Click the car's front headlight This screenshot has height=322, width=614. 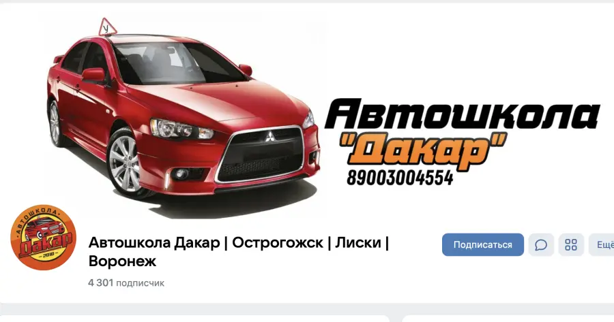click(x=181, y=129)
